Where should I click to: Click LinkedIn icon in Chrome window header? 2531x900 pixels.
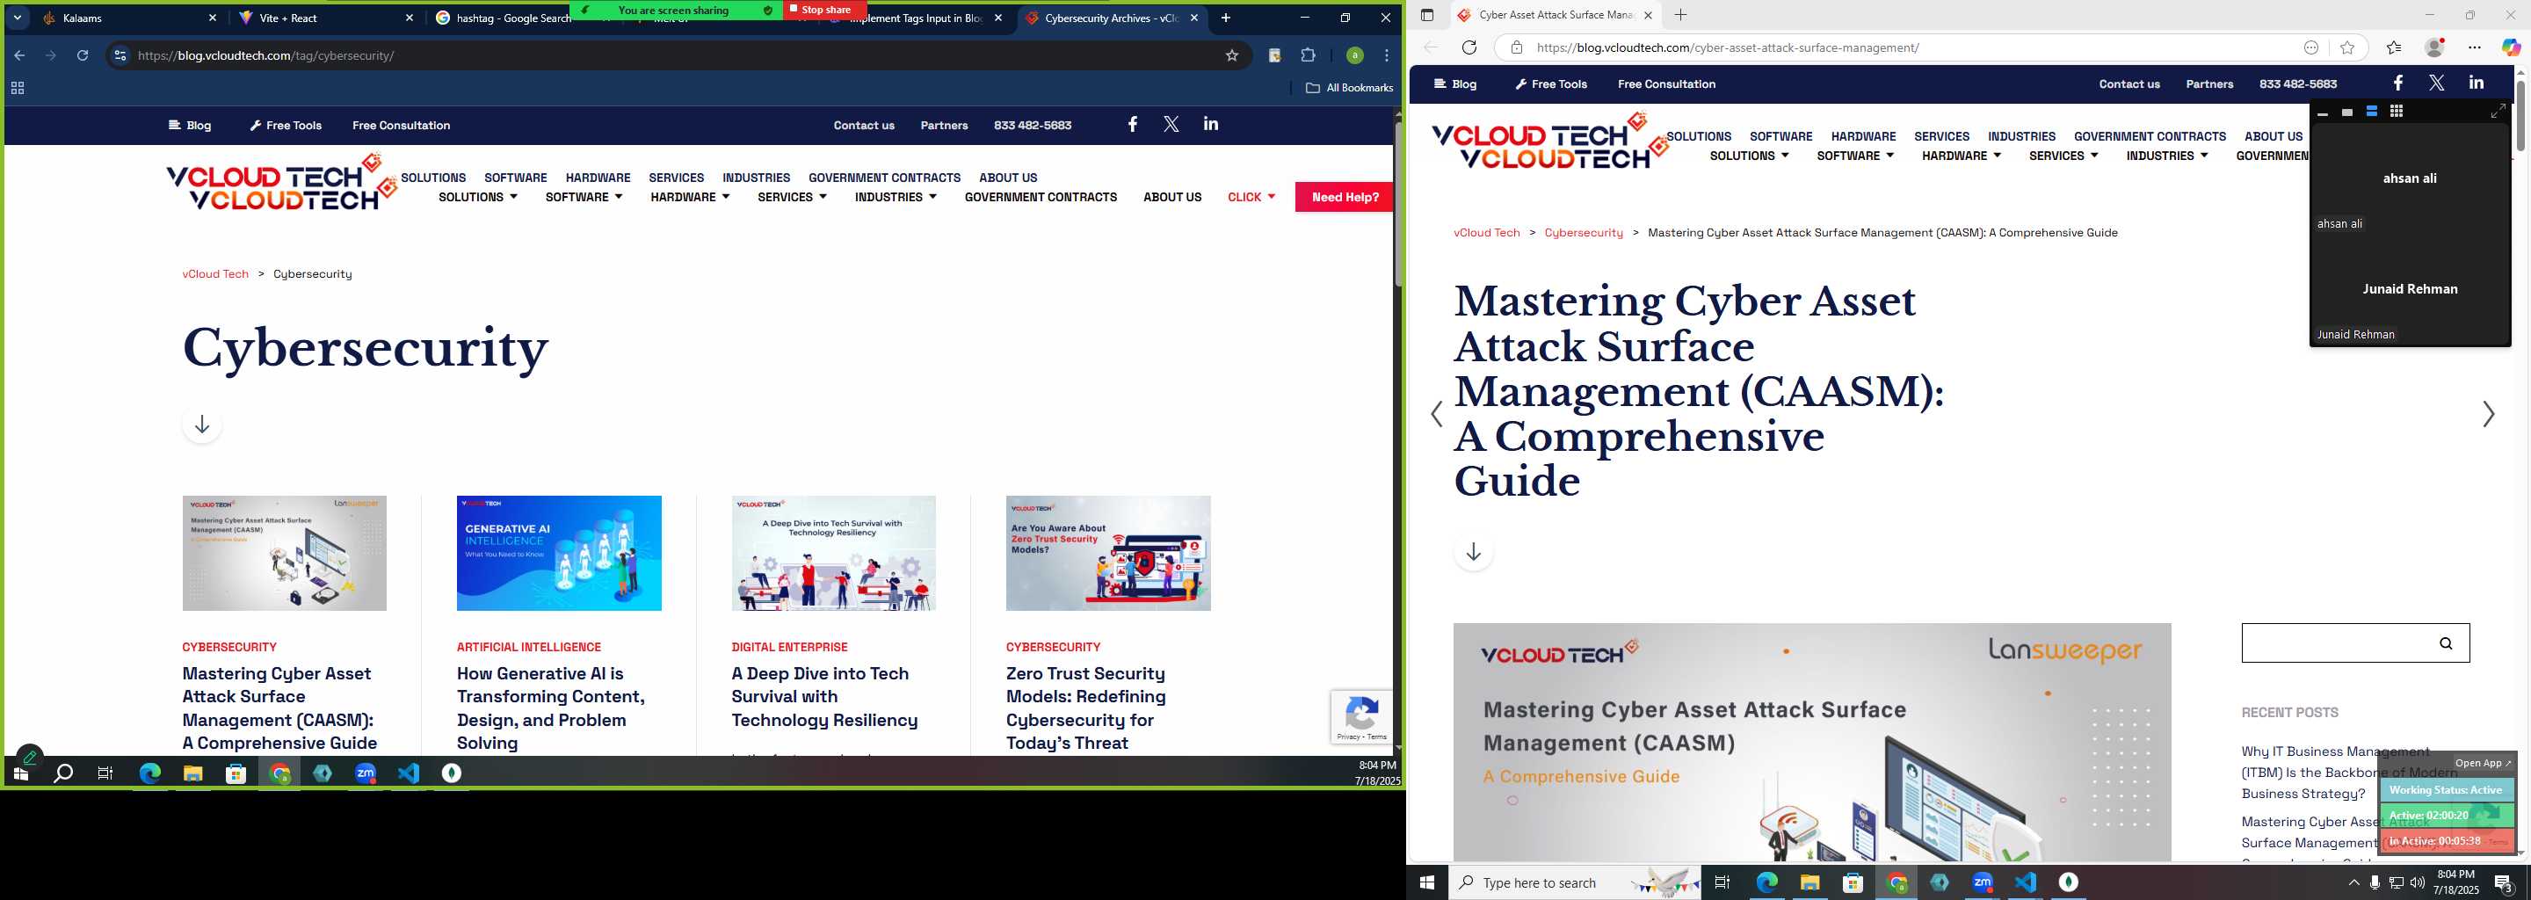point(1210,124)
